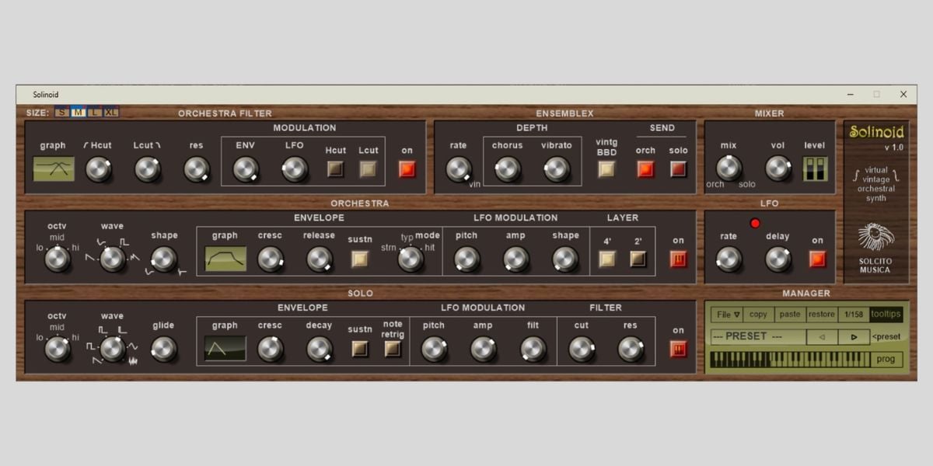The image size is (933, 466).
Task: Click the Orchestra Filter Hcut knob
Action: coord(99,169)
